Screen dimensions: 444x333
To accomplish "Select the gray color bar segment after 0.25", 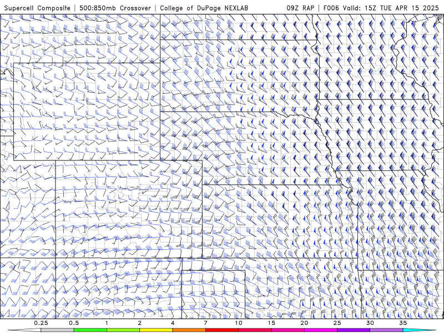I will click(58, 330).
